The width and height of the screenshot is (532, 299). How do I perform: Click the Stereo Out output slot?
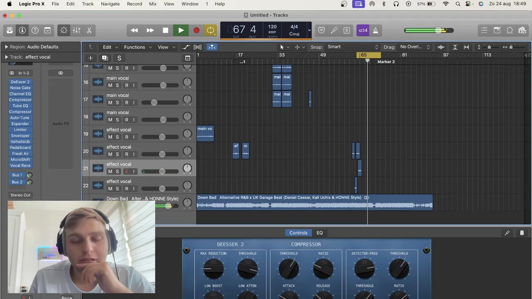point(20,195)
